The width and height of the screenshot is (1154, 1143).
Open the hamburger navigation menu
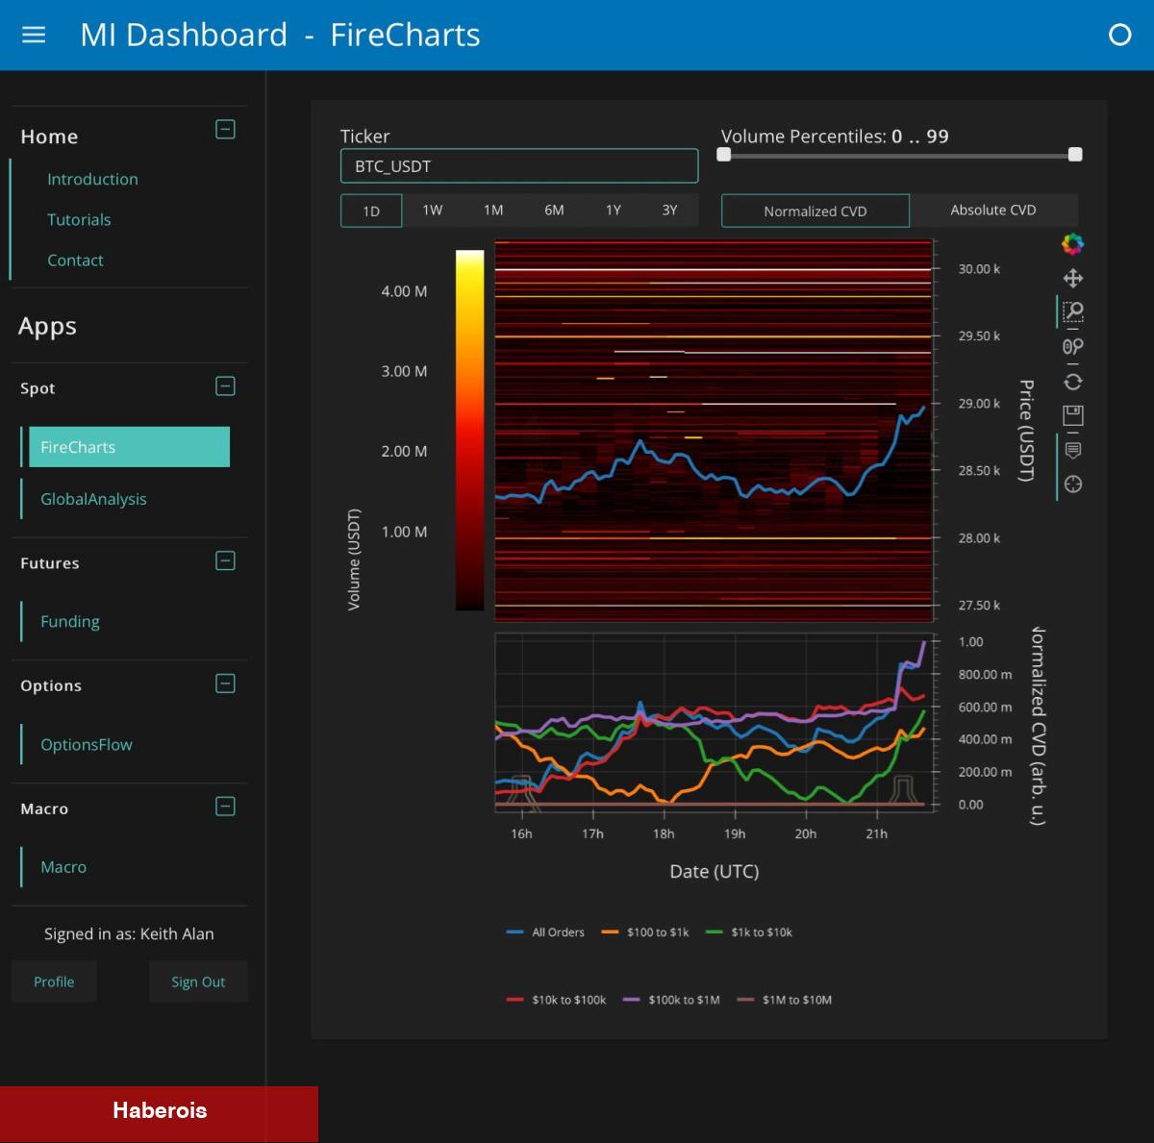(x=34, y=35)
